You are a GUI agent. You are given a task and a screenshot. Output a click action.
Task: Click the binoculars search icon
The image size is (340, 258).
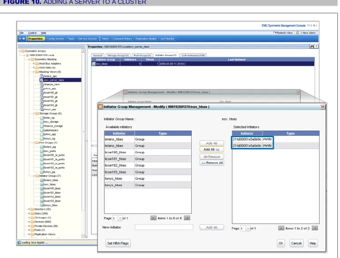pos(312,46)
